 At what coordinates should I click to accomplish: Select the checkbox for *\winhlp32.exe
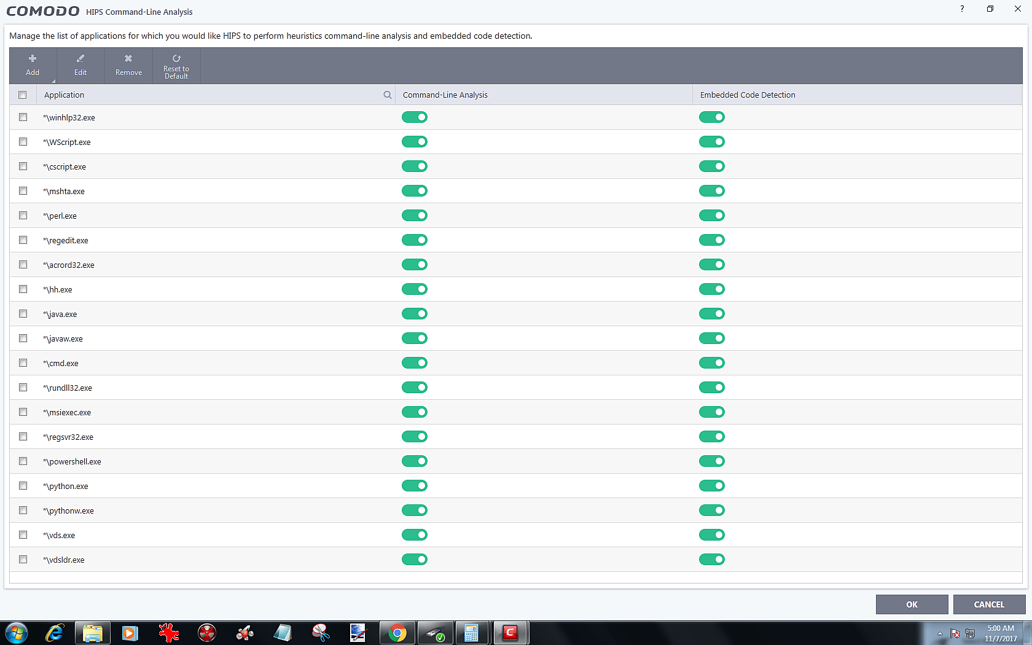[23, 117]
